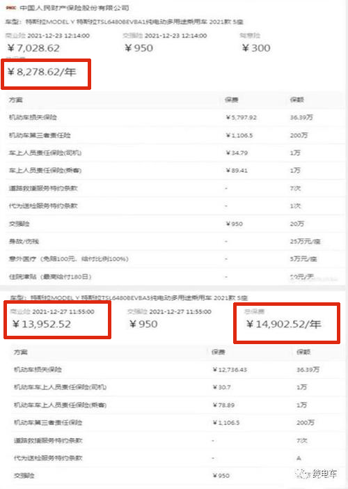Select the 道路救援服务特约条款 entry in the first table
Image resolution: width=348 pixels, height=489 pixels.
point(175,188)
